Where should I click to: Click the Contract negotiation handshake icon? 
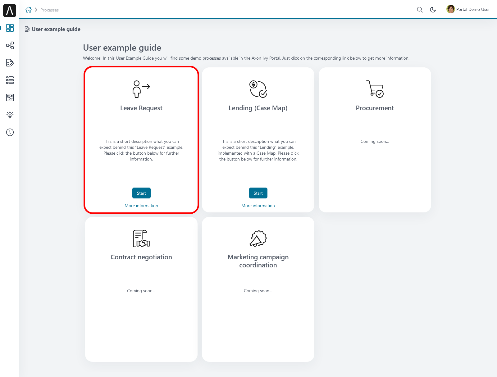[141, 238]
